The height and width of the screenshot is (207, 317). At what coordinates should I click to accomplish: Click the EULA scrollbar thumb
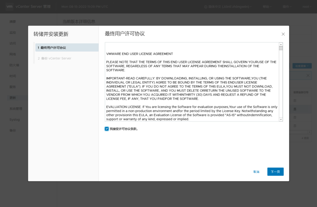click(x=281, y=48)
